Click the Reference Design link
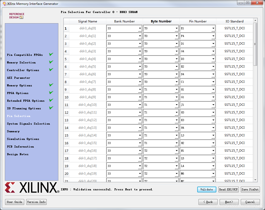265x210 pixels. pos(17,16)
